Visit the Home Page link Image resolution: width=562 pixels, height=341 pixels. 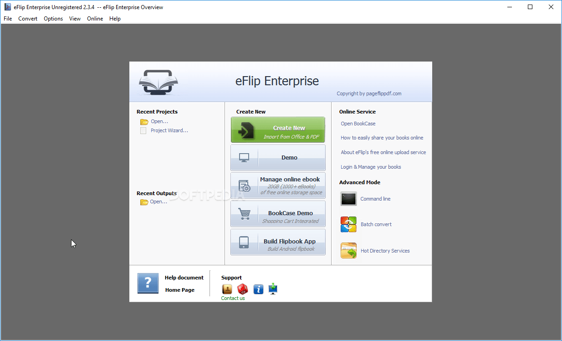180,290
